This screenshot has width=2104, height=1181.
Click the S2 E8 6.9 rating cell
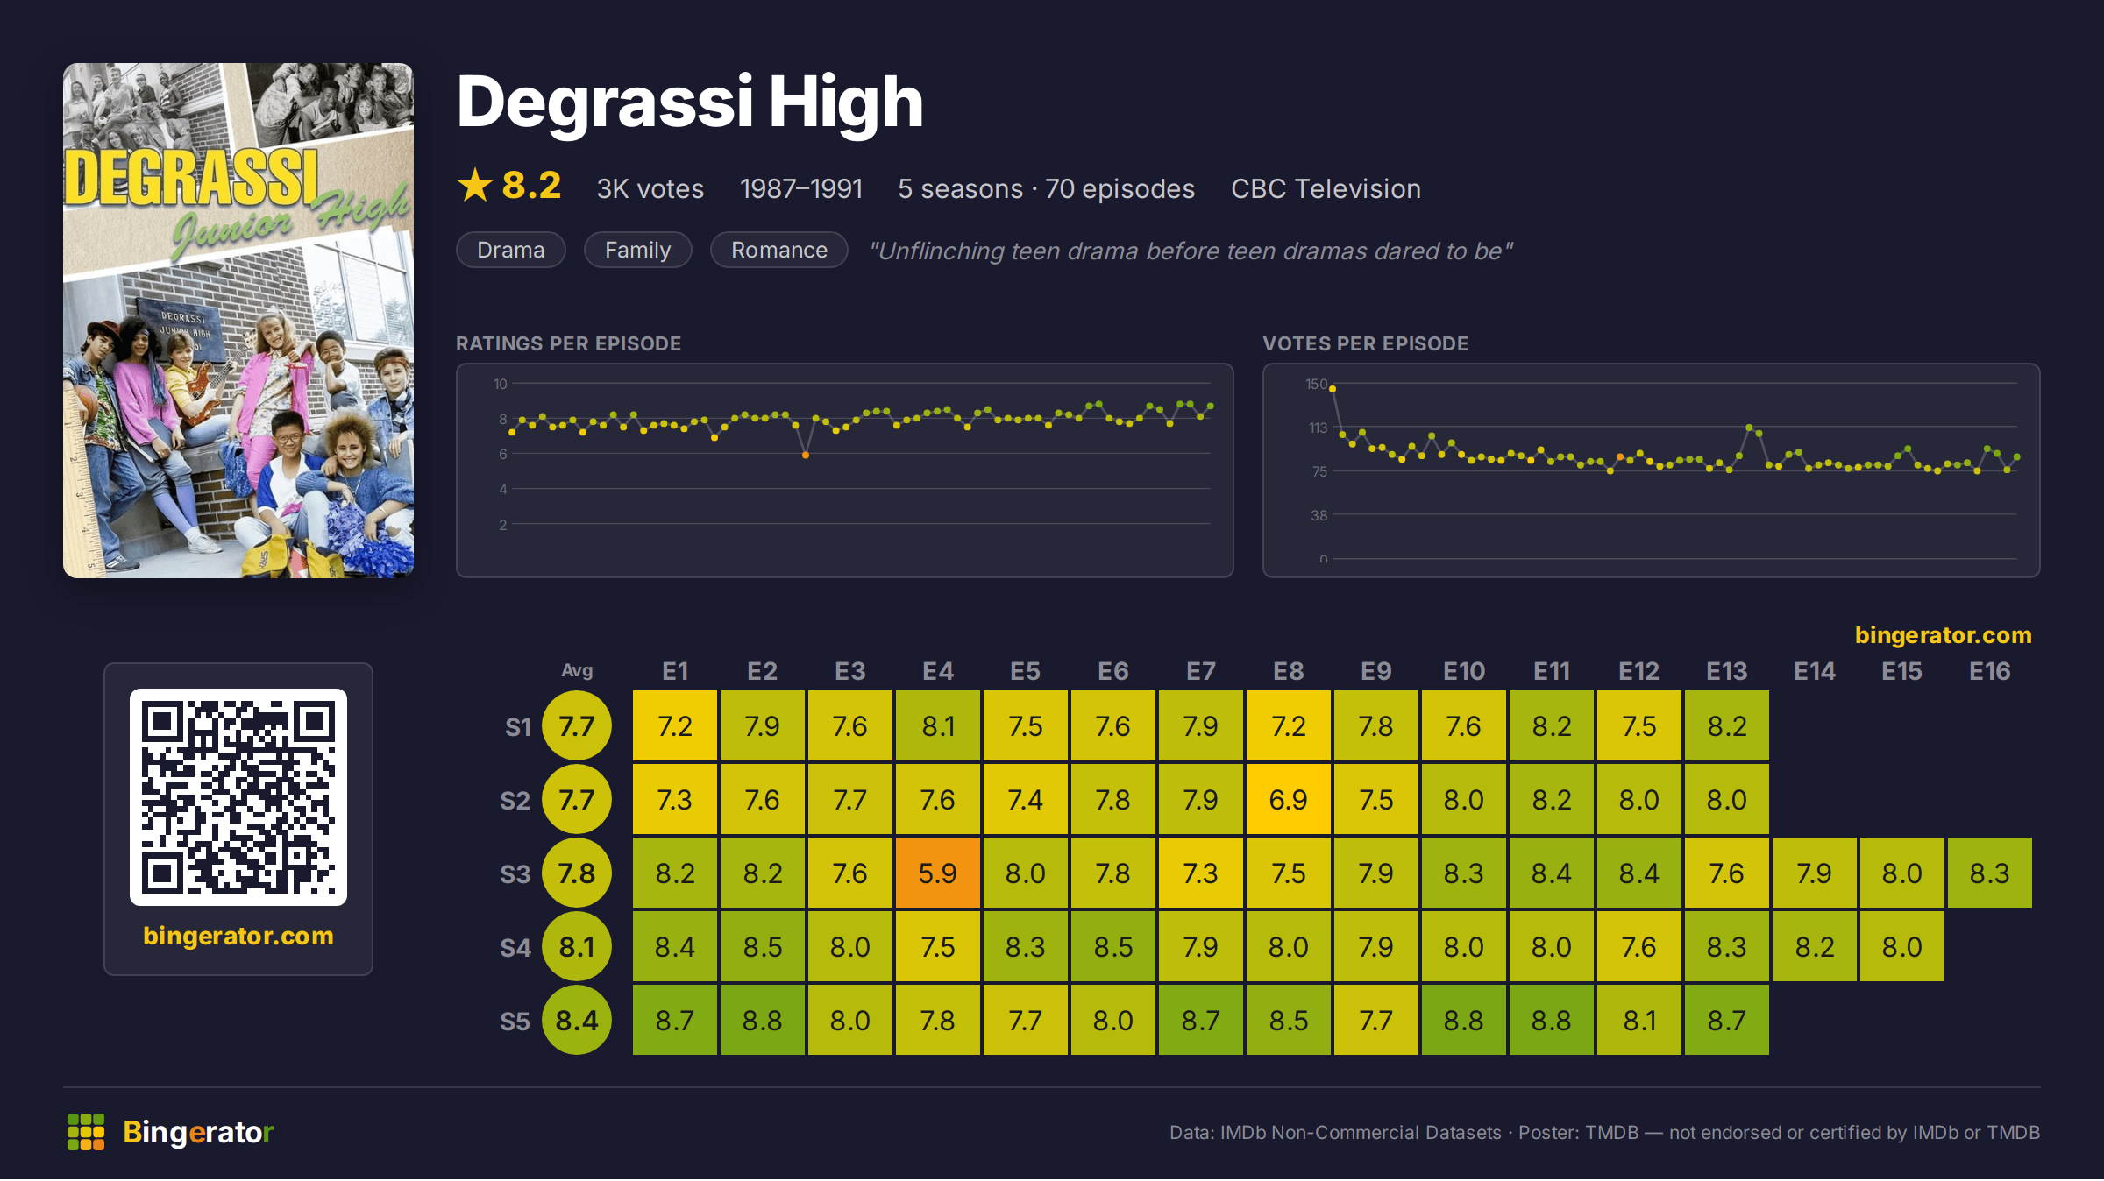(x=1289, y=800)
